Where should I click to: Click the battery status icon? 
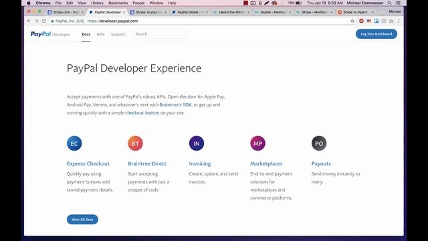pyautogui.click(x=298, y=3)
